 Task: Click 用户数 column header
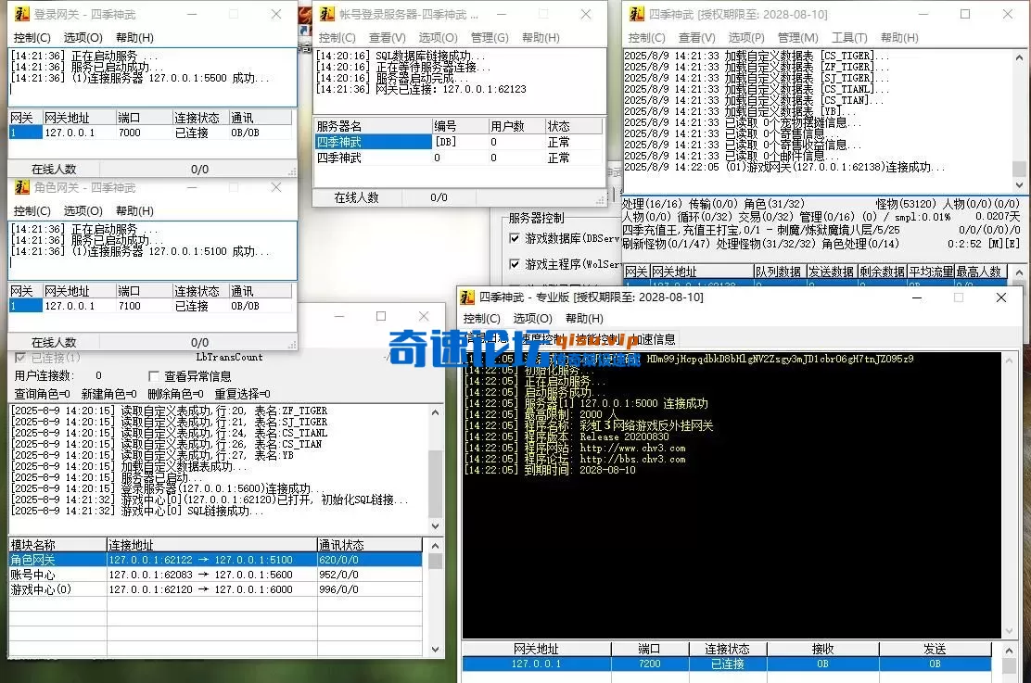[516, 125]
